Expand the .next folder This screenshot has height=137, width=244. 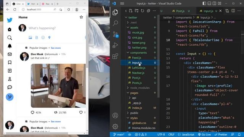click(128, 22)
